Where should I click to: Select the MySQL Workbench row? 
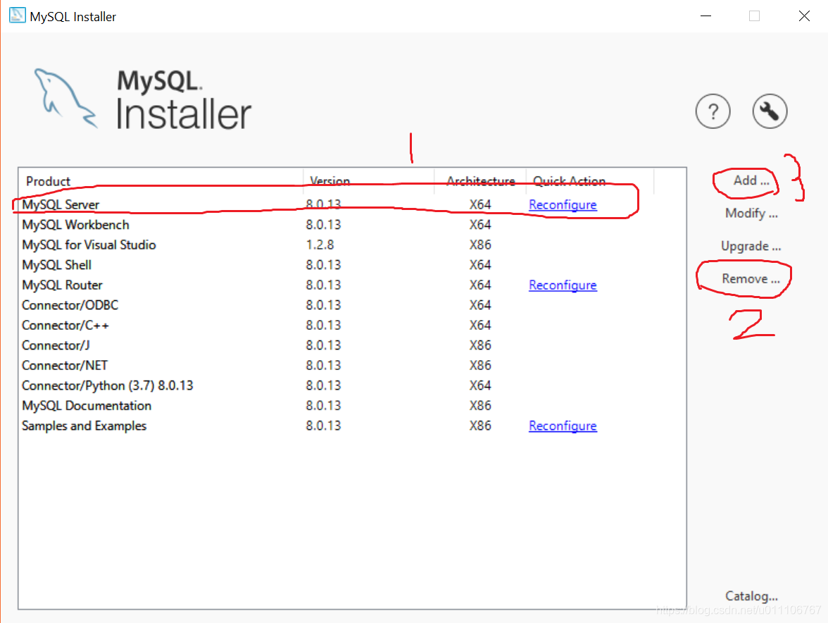[x=352, y=225]
